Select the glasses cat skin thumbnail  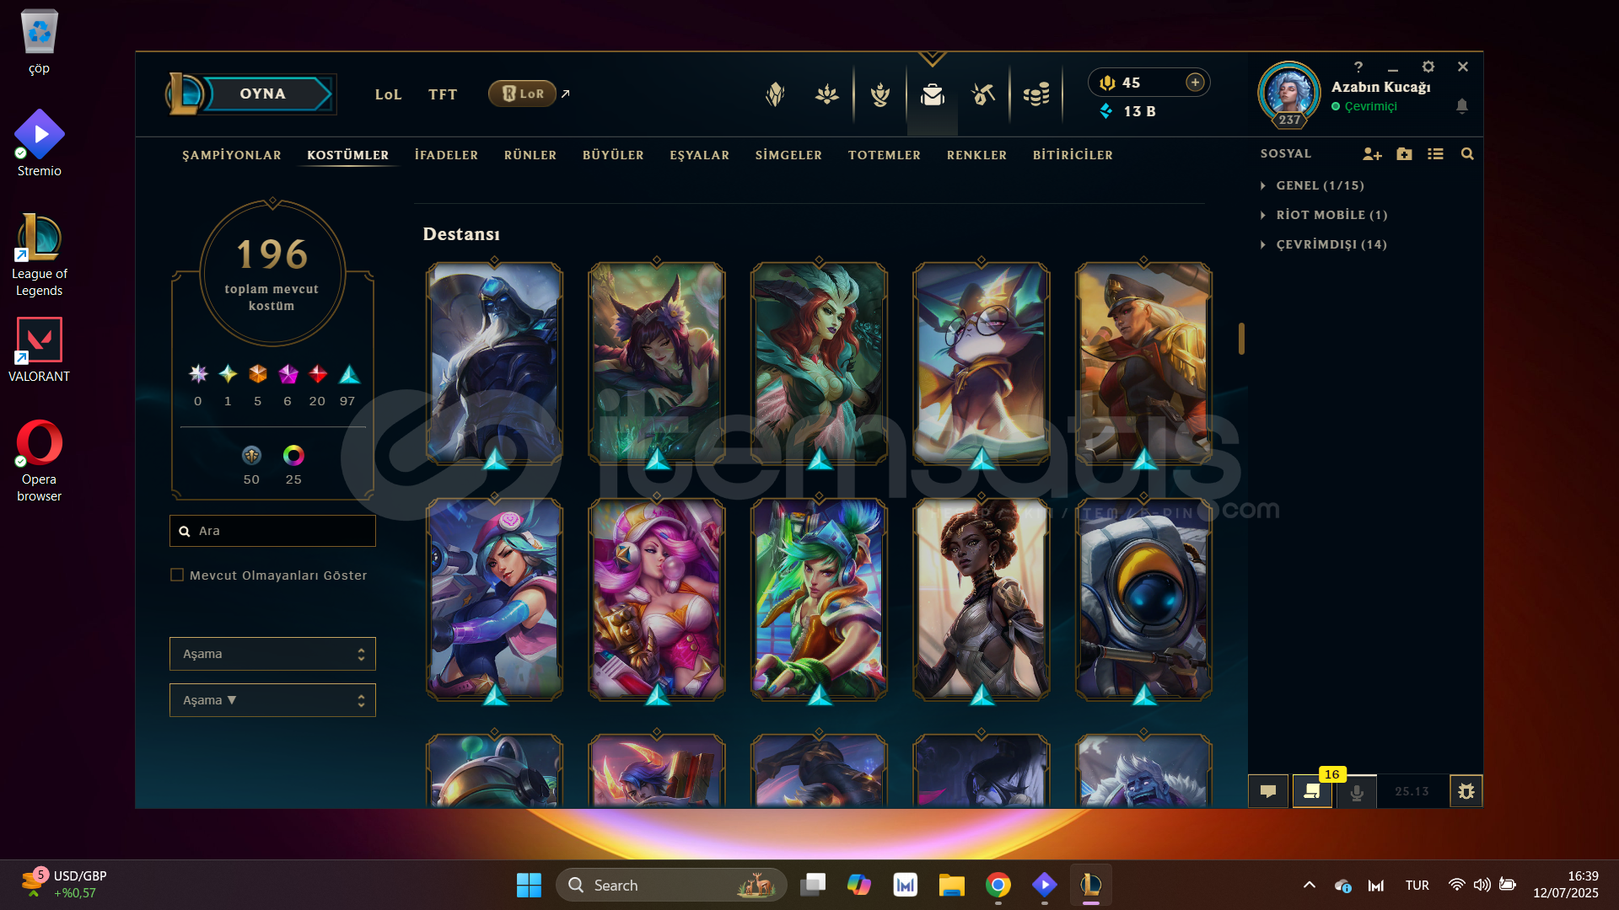coord(982,363)
